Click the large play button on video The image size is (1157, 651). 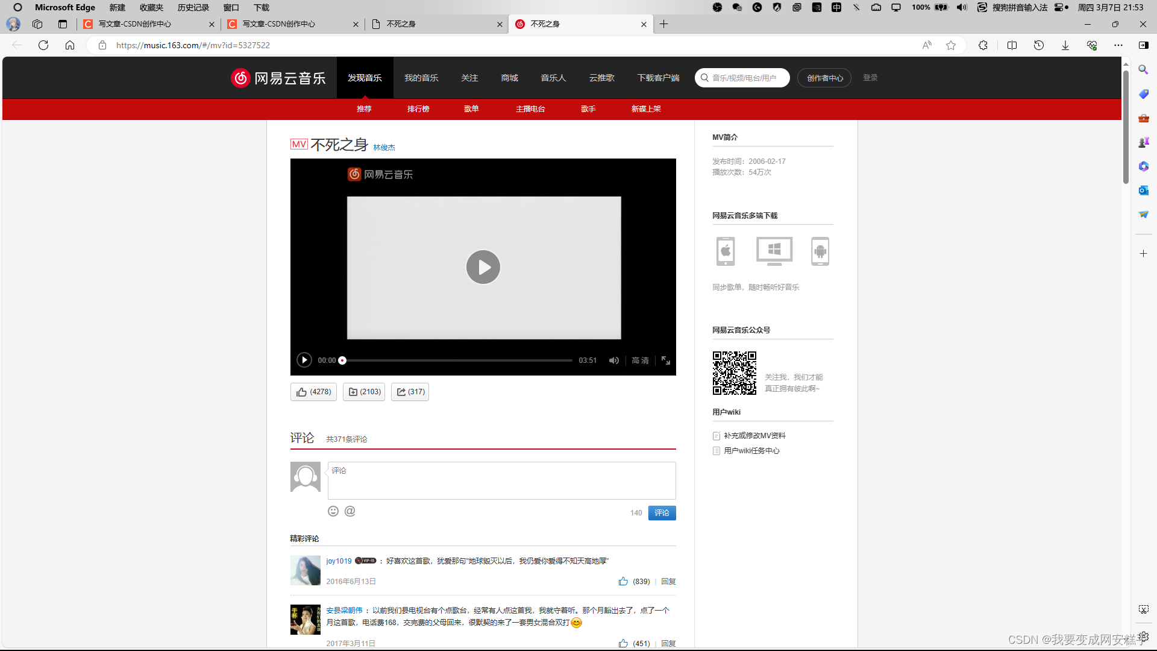click(x=483, y=267)
